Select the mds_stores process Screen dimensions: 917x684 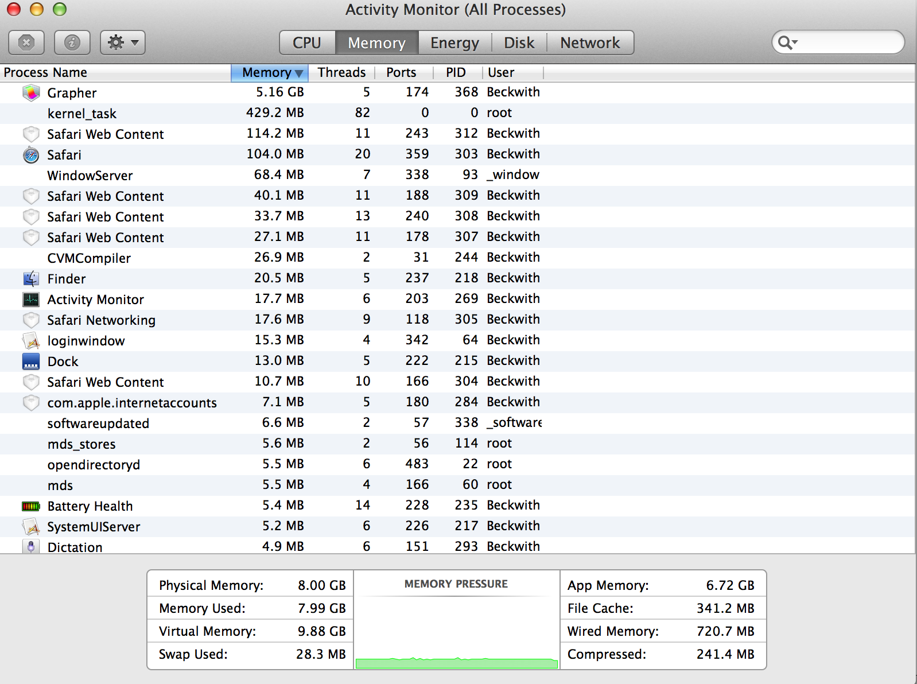[x=457, y=444]
